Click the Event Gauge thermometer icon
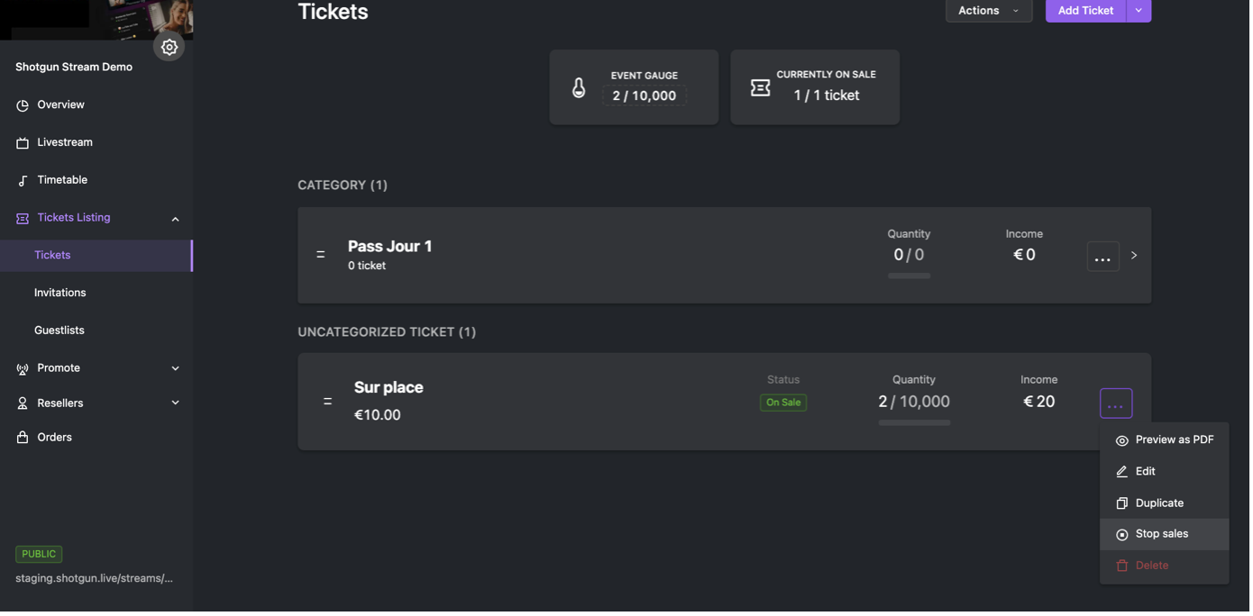This screenshot has height=616, width=1253. point(579,87)
